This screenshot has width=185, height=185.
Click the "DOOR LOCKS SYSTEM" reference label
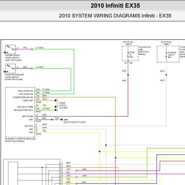click(63, 105)
